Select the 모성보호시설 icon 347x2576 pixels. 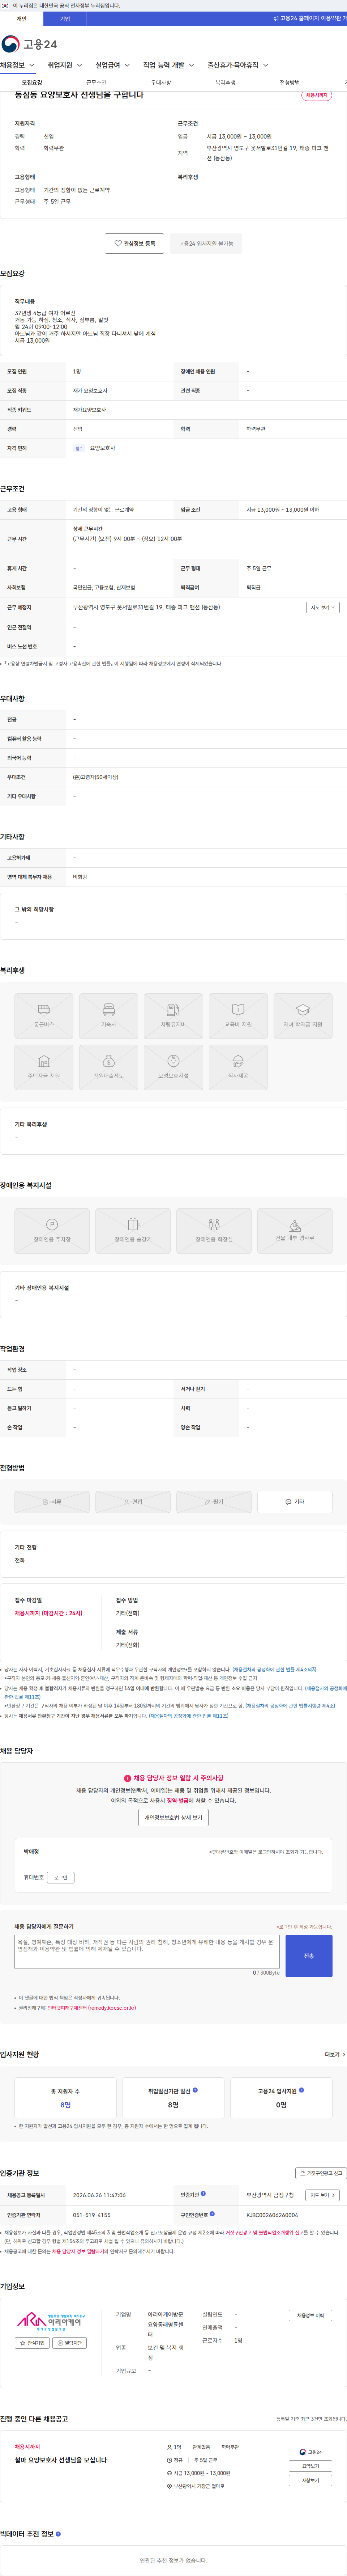click(173, 1067)
